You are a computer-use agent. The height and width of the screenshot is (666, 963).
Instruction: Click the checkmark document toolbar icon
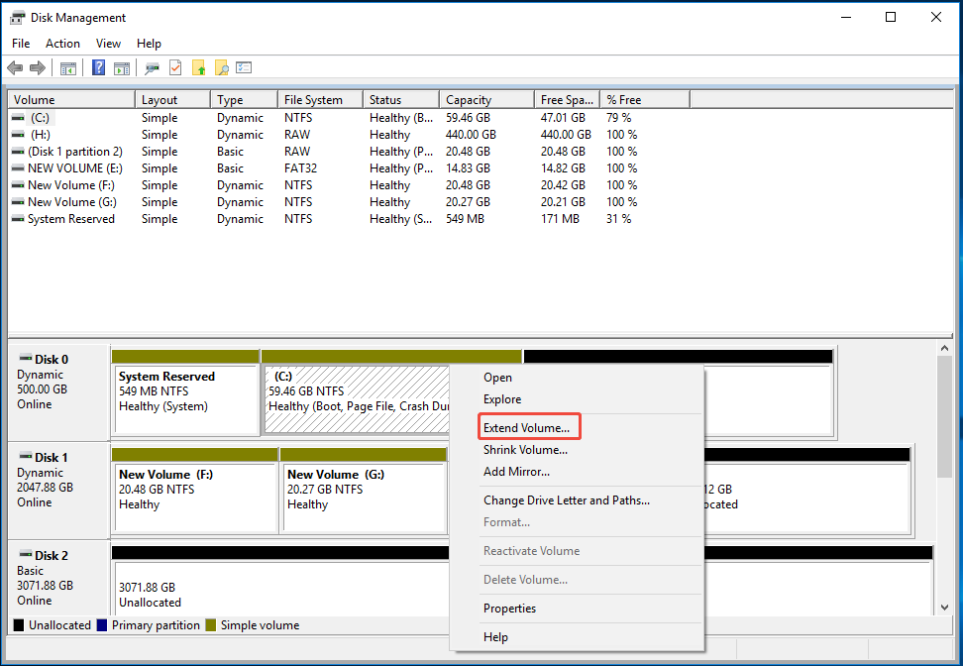tap(175, 68)
